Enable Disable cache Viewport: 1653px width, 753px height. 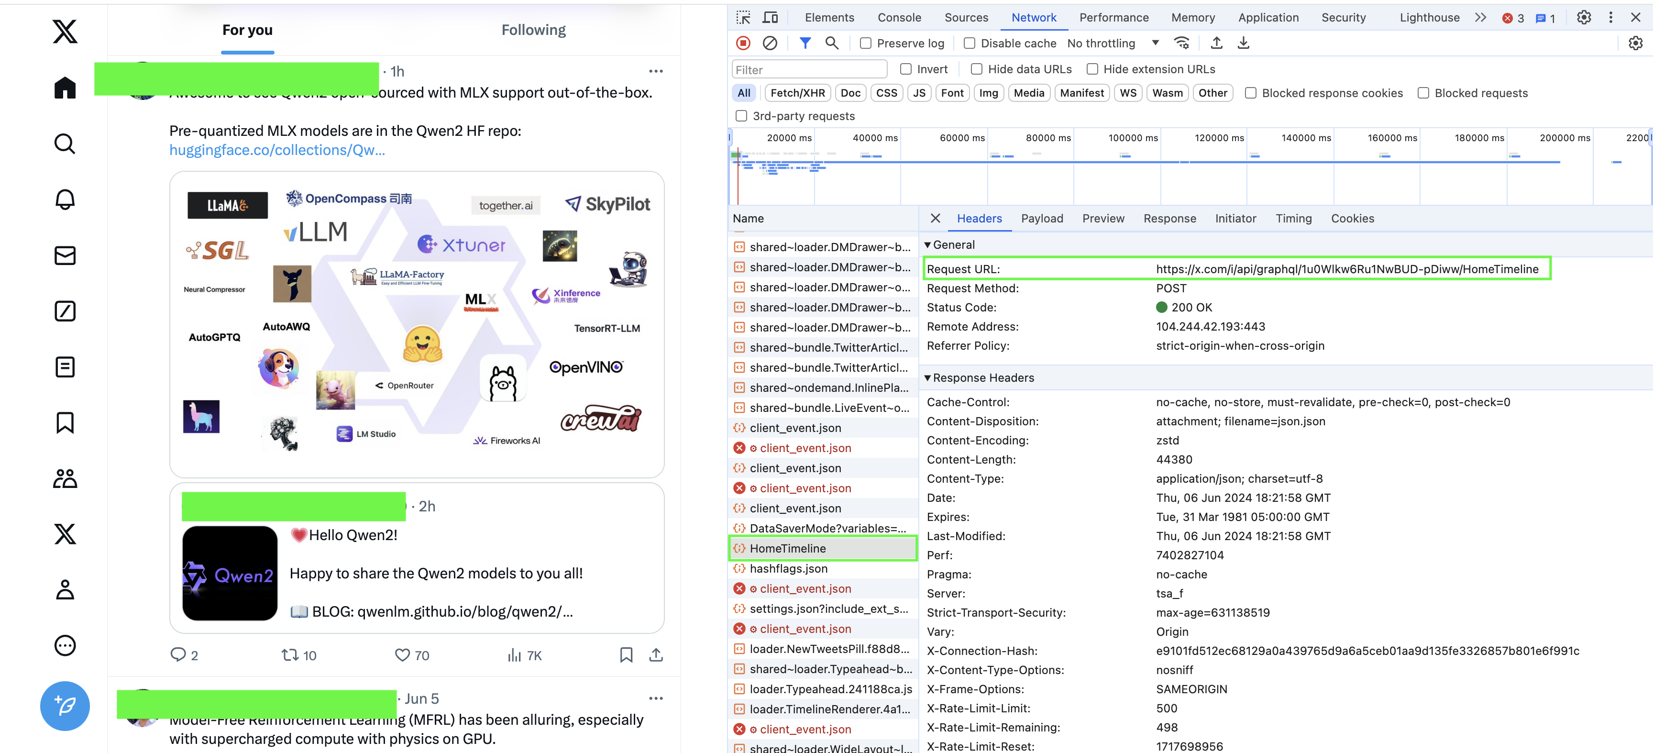(969, 43)
